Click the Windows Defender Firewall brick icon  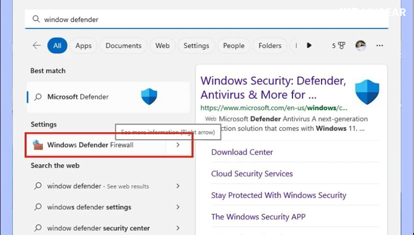coord(38,145)
